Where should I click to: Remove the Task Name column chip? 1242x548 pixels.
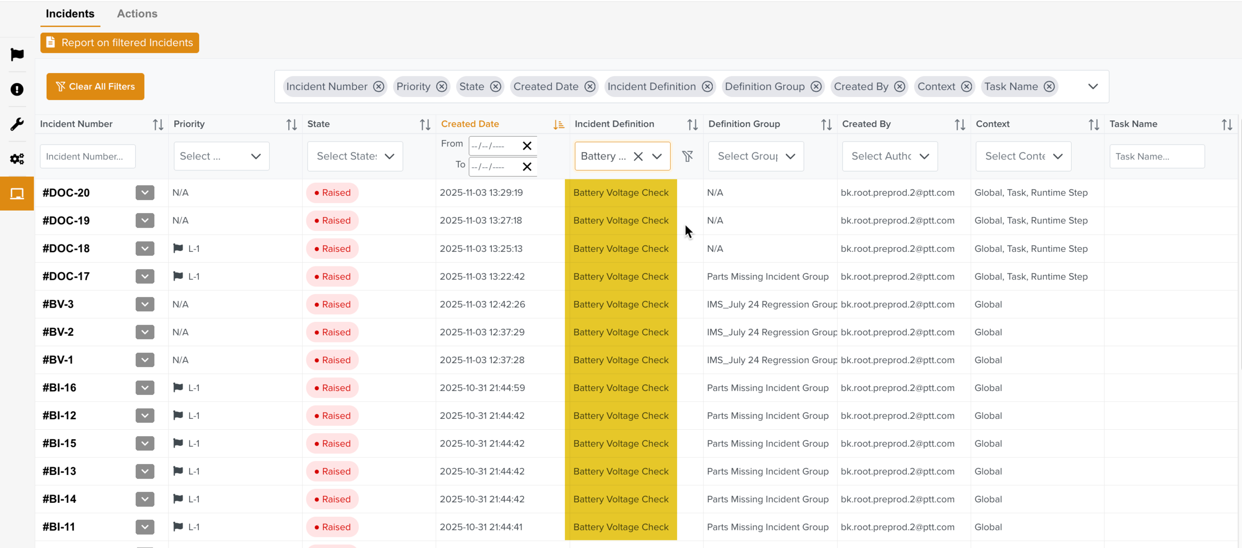coord(1049,86)
